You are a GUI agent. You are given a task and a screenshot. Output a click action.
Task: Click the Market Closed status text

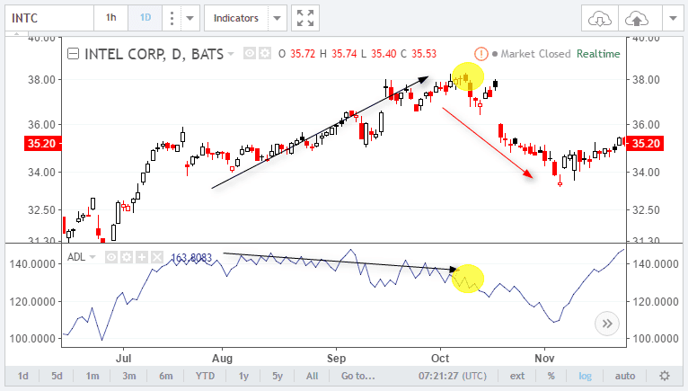(535, 54)
